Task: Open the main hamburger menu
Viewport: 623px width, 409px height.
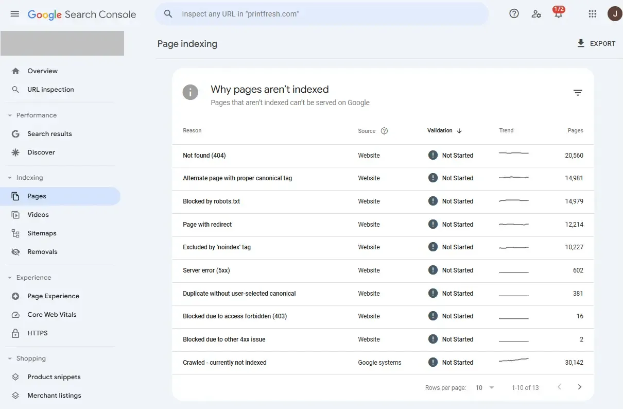Action: point(15,14)
